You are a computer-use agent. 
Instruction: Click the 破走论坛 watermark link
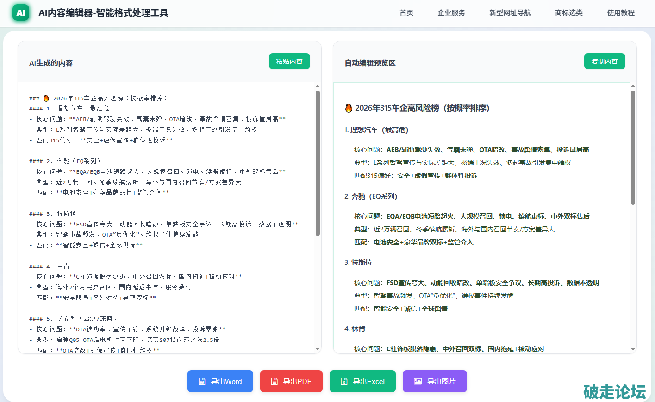[x=614, y=391]
